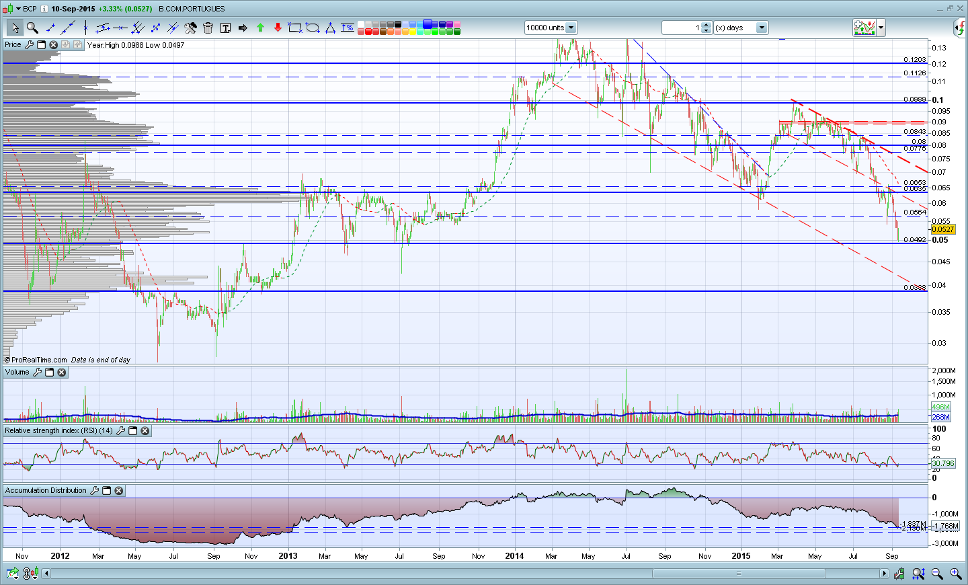Select the text annotation tool

click(225, 28)
